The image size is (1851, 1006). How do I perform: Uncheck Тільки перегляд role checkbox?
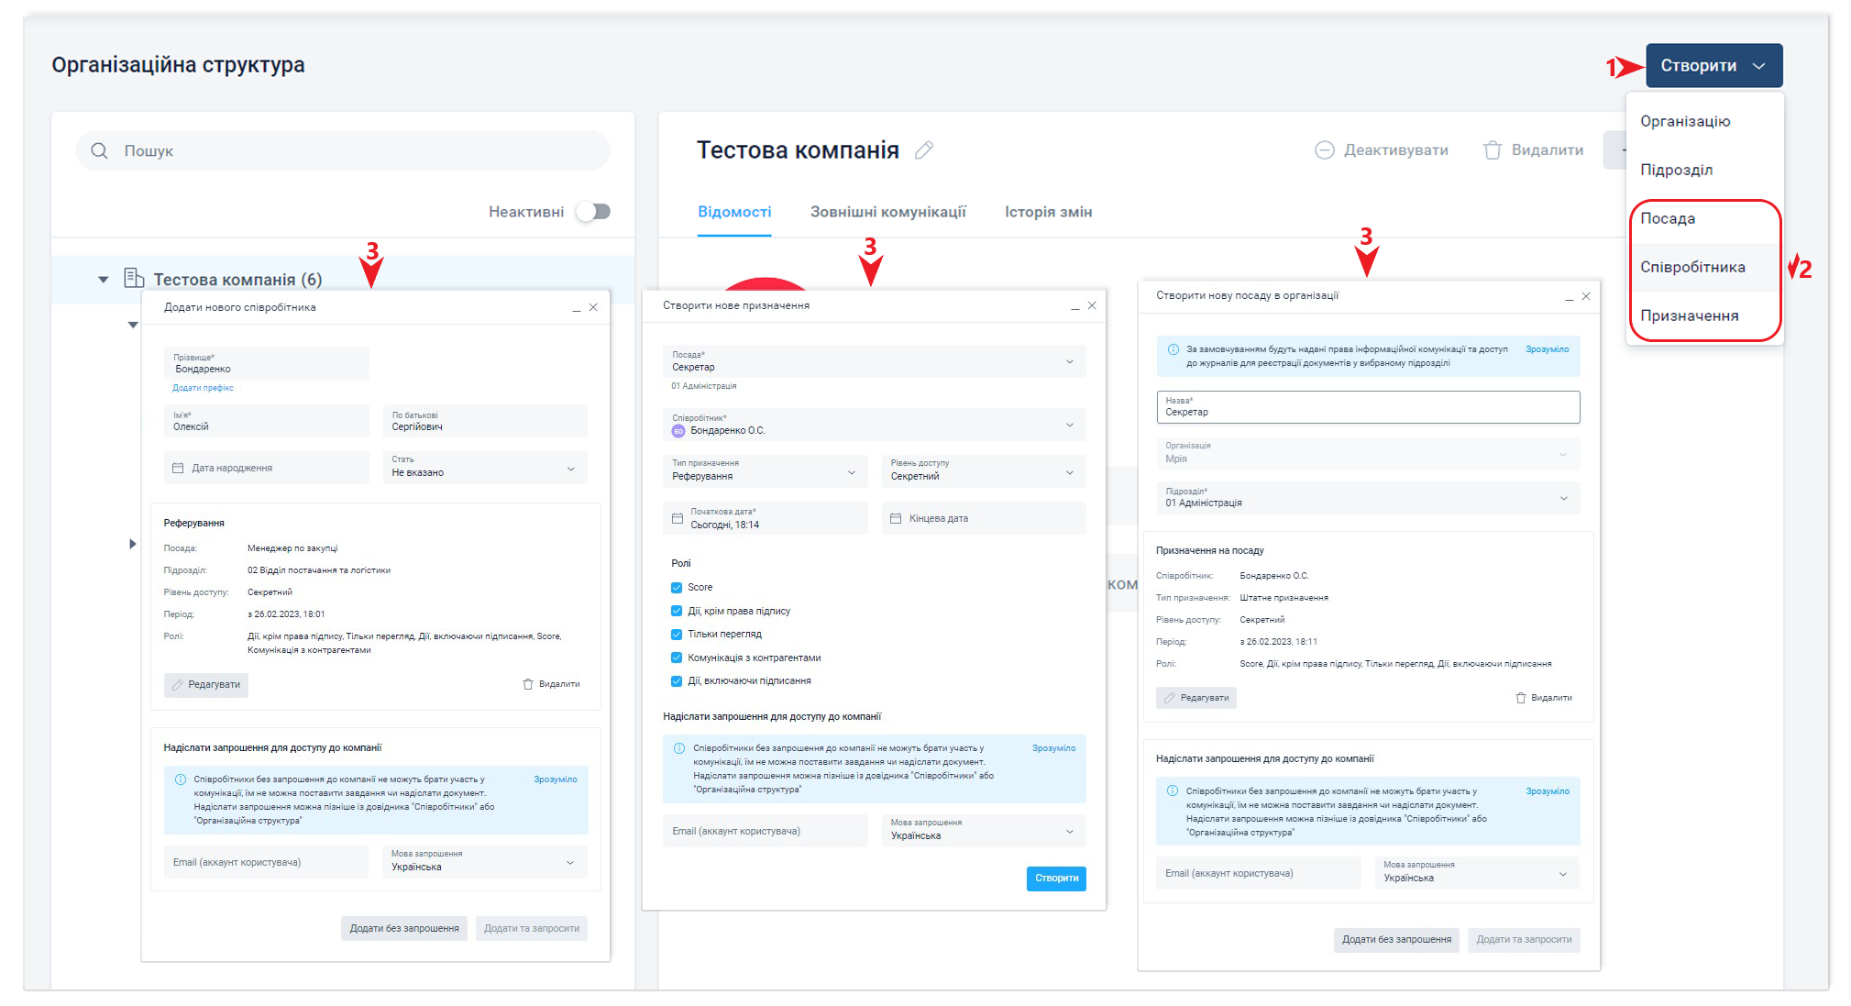(677, 635)
